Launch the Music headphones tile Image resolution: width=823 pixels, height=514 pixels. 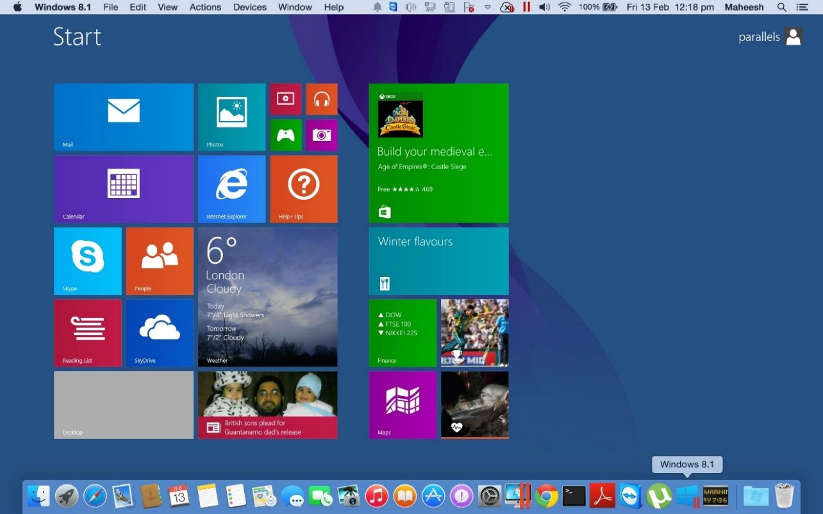(322, 99)
